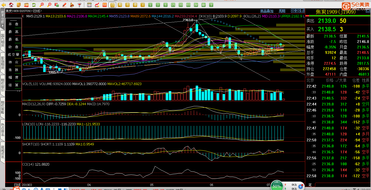Select the 1-minute period button
The height and width of the screenshot is (190, 371).
(150, 5)
